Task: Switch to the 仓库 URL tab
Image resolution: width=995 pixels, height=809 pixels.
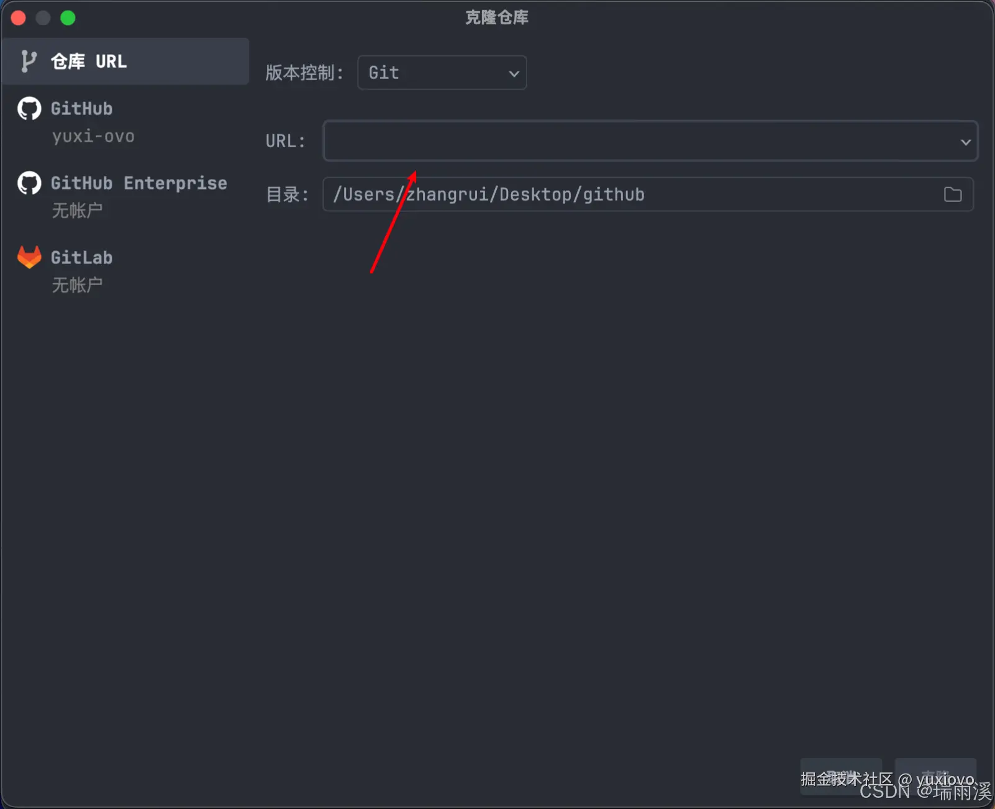Action: coord(124,61)
